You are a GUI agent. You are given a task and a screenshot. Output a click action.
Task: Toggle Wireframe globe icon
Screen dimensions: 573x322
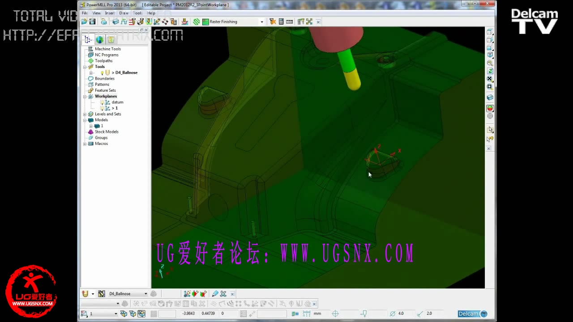pos(490,116)
